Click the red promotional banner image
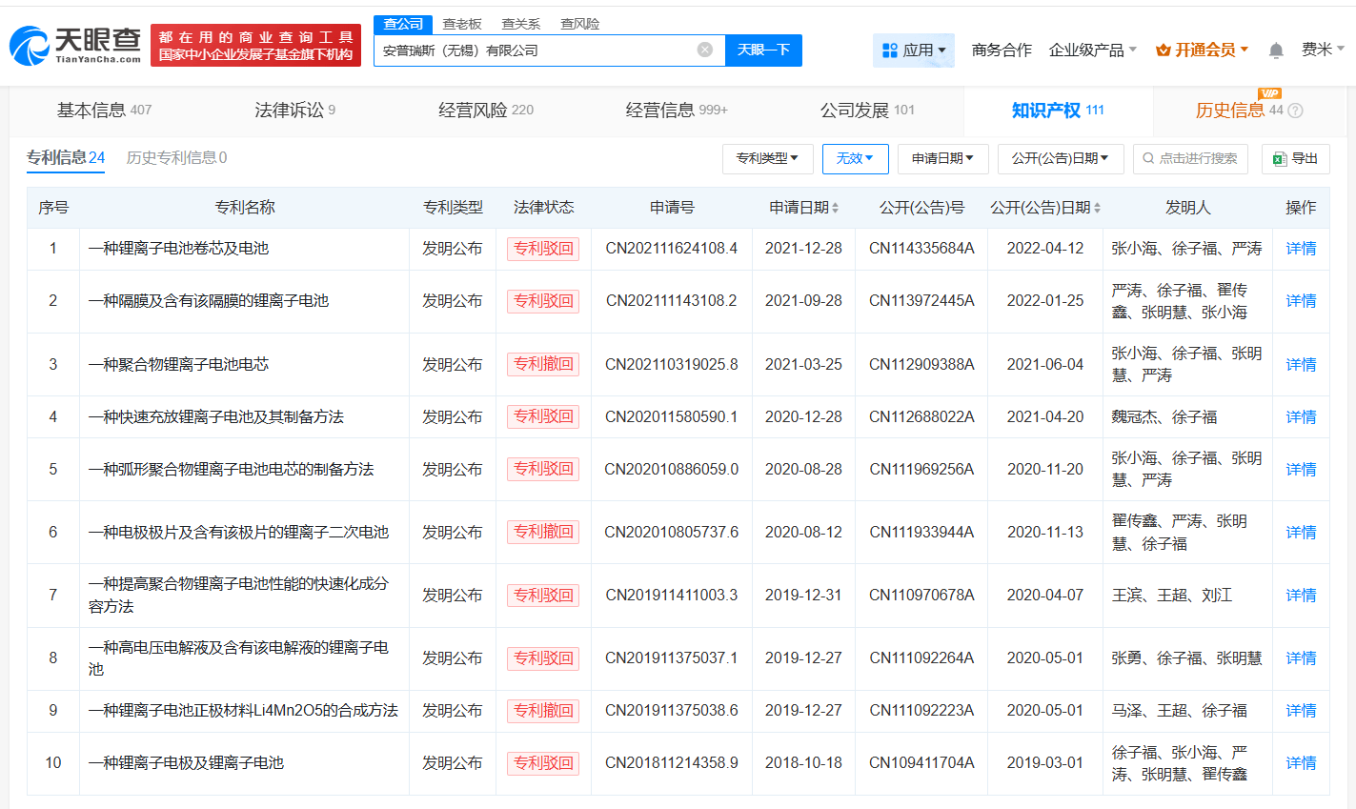The width and height of the screenshot is (1356, 809). pos(256,45)
